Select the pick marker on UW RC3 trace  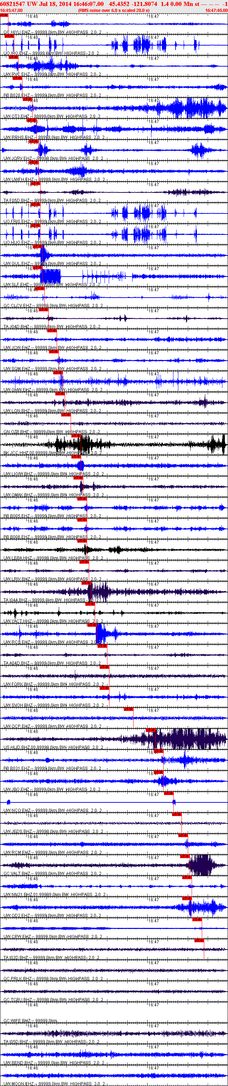point(92,625)
